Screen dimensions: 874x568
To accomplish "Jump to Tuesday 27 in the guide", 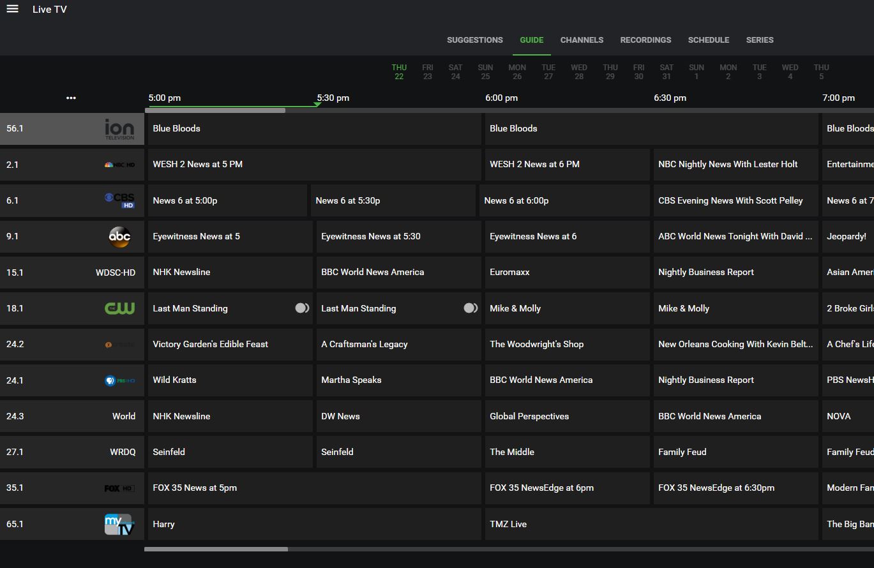I will tap(548, 71).
